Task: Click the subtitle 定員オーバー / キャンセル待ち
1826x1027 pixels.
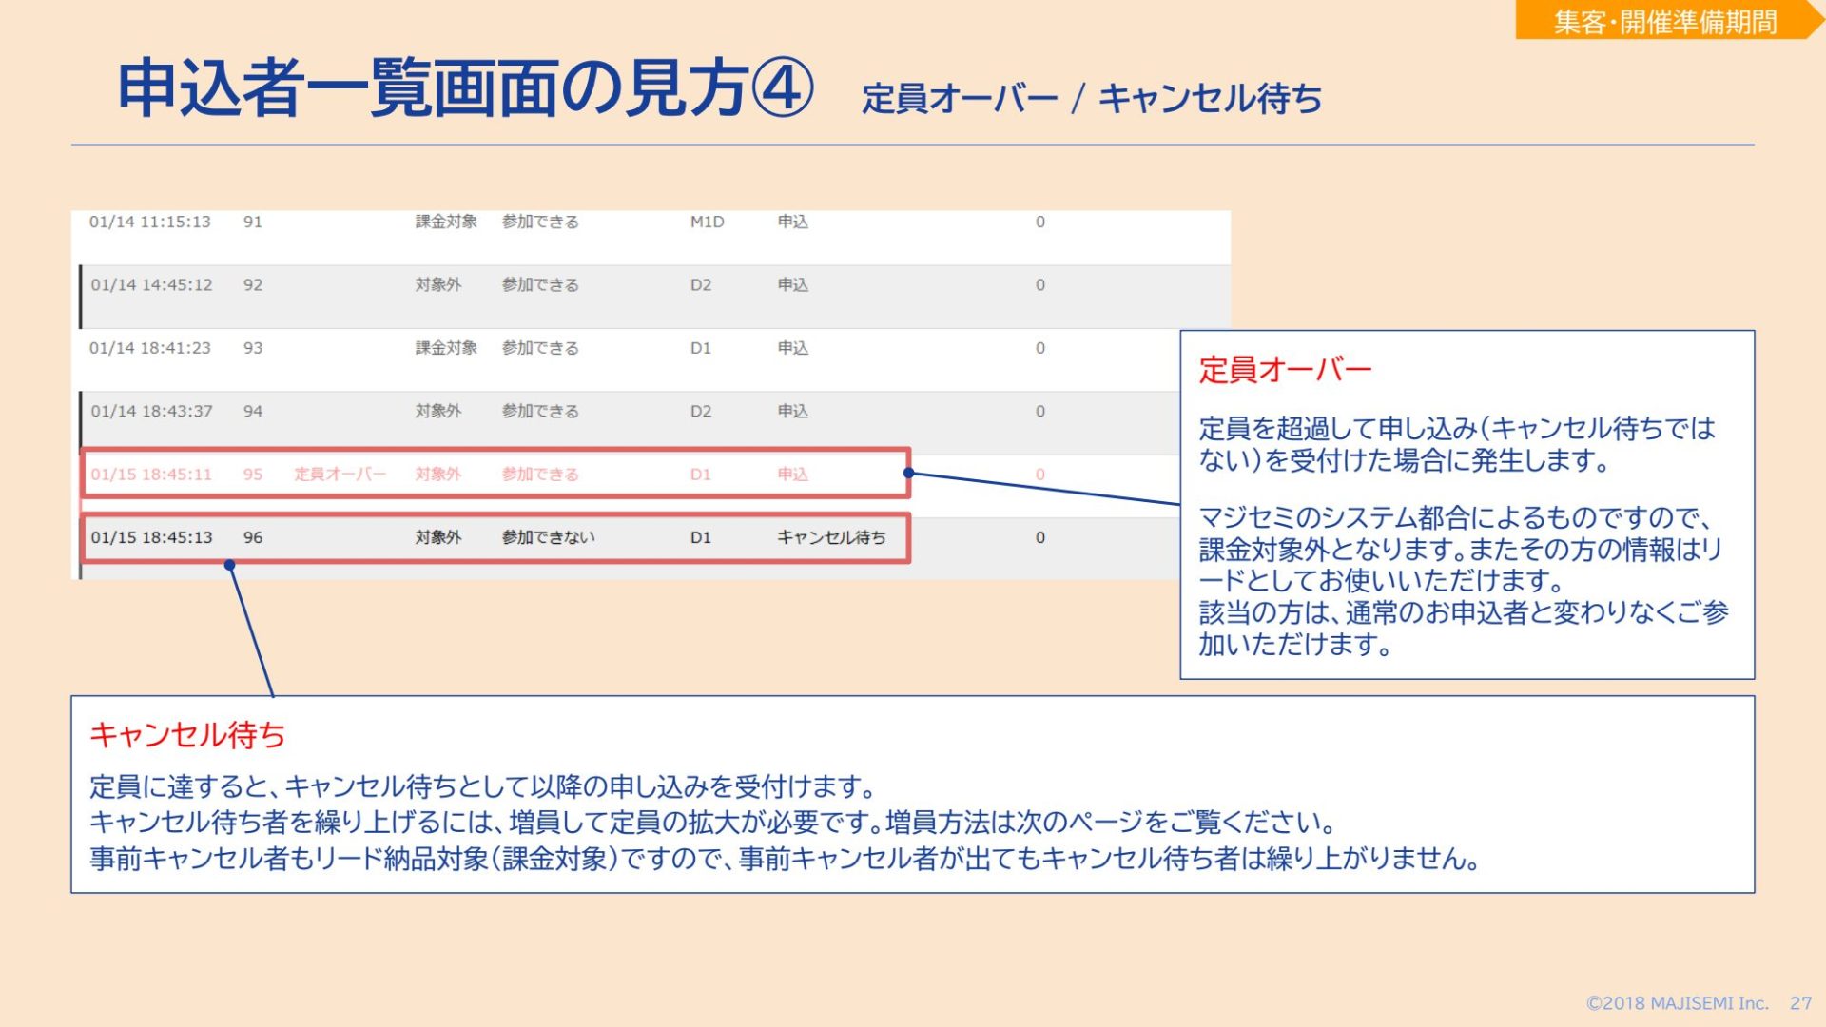Action: 1091,98
